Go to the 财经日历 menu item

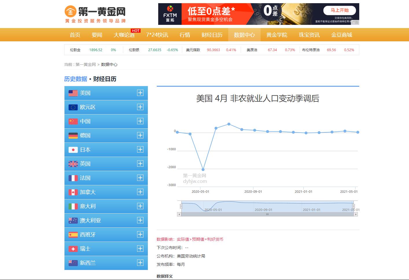click(x=212, y=35)
